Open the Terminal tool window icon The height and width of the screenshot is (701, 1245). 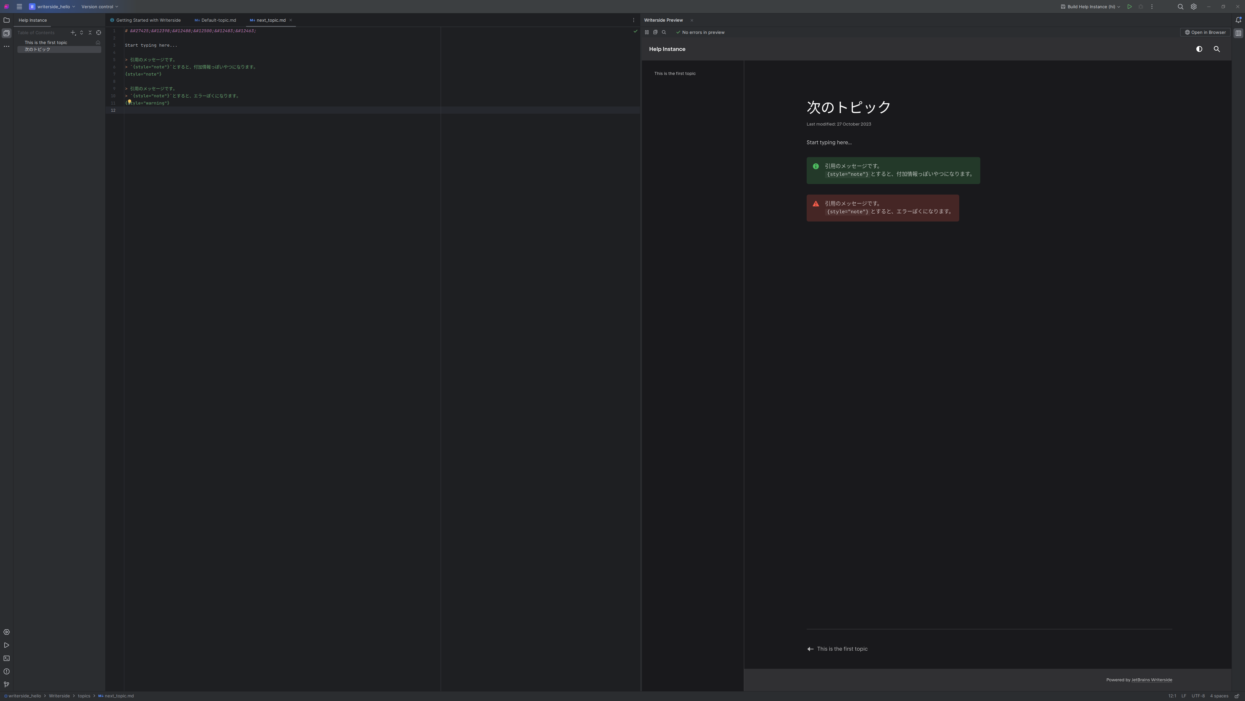tap(6, 659)
